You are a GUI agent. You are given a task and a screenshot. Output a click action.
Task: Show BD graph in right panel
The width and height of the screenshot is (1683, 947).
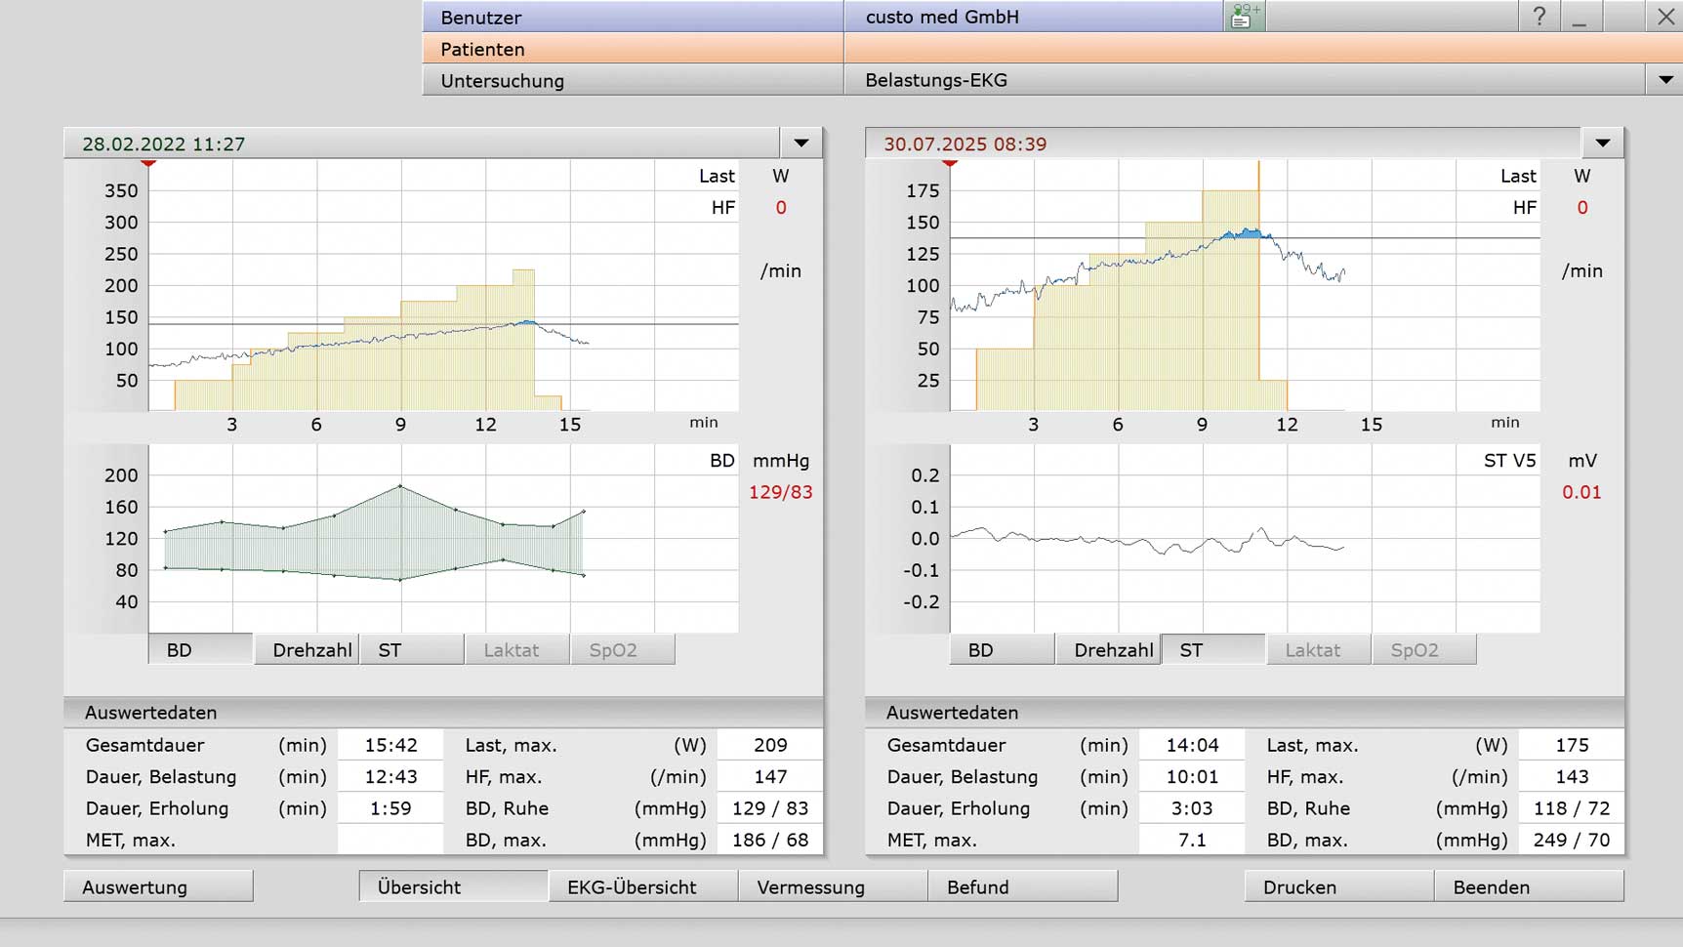point(1002,650)
